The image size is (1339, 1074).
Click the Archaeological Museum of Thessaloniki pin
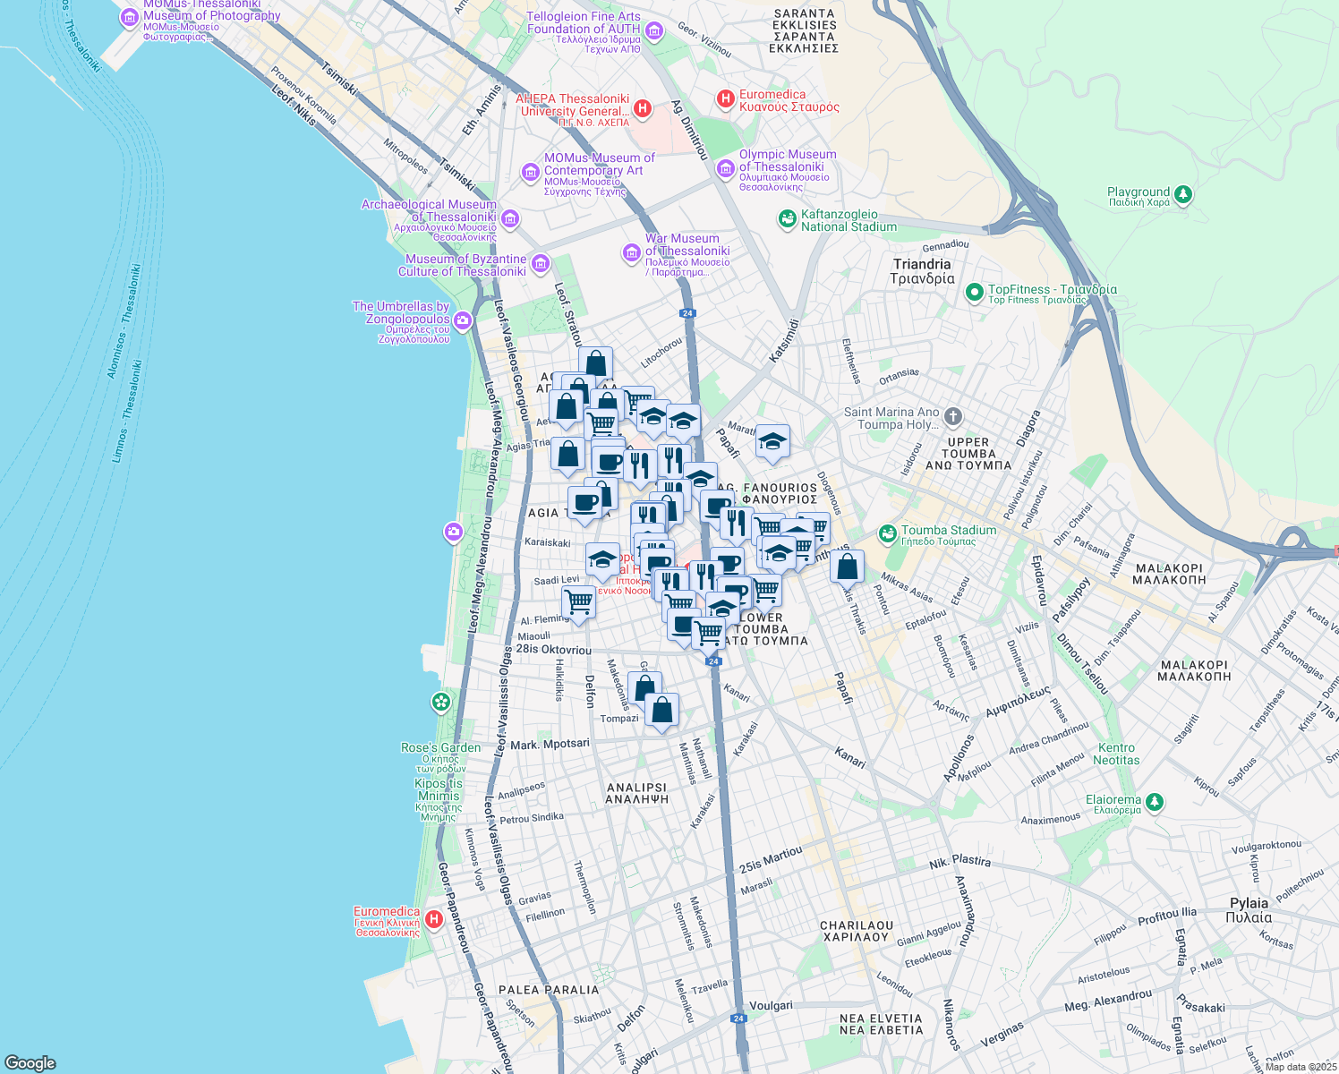point(509,217)
